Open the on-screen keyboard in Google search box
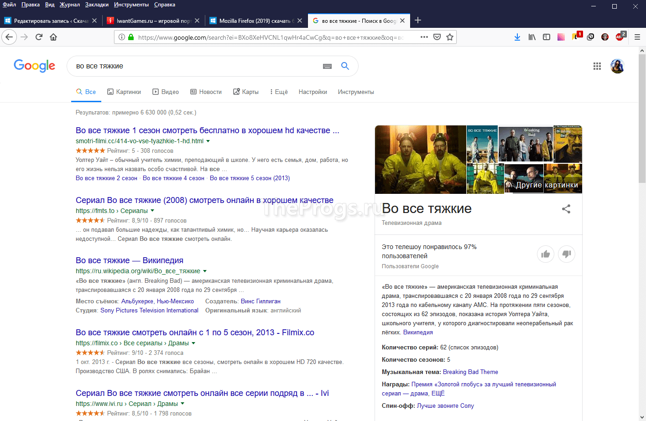 click(327, 66)
